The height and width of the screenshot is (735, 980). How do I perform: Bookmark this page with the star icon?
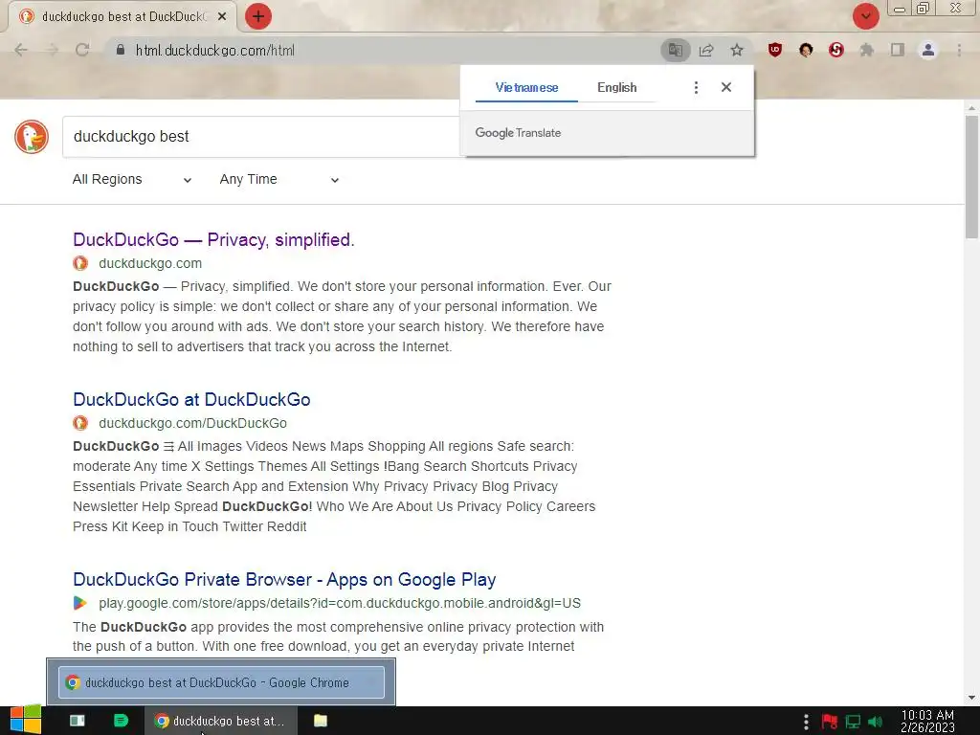[737, 50]
